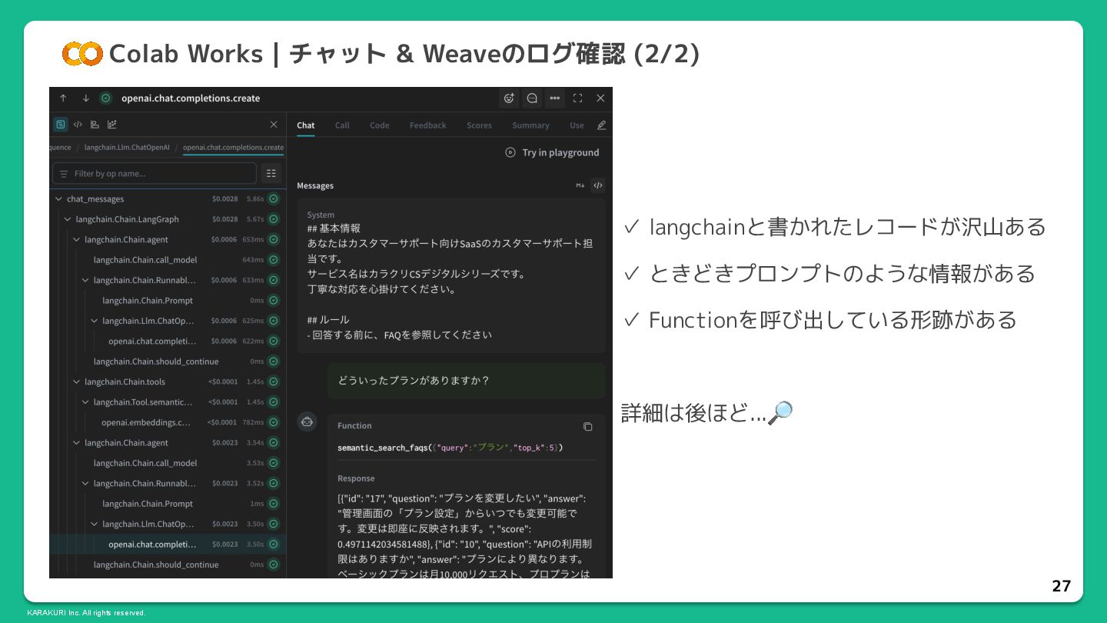
Task: Click status check icon on chat_messages row
Action: [x=274, y=199]
